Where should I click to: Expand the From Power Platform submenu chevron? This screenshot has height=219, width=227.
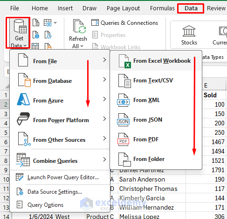(x=104, y=119)
